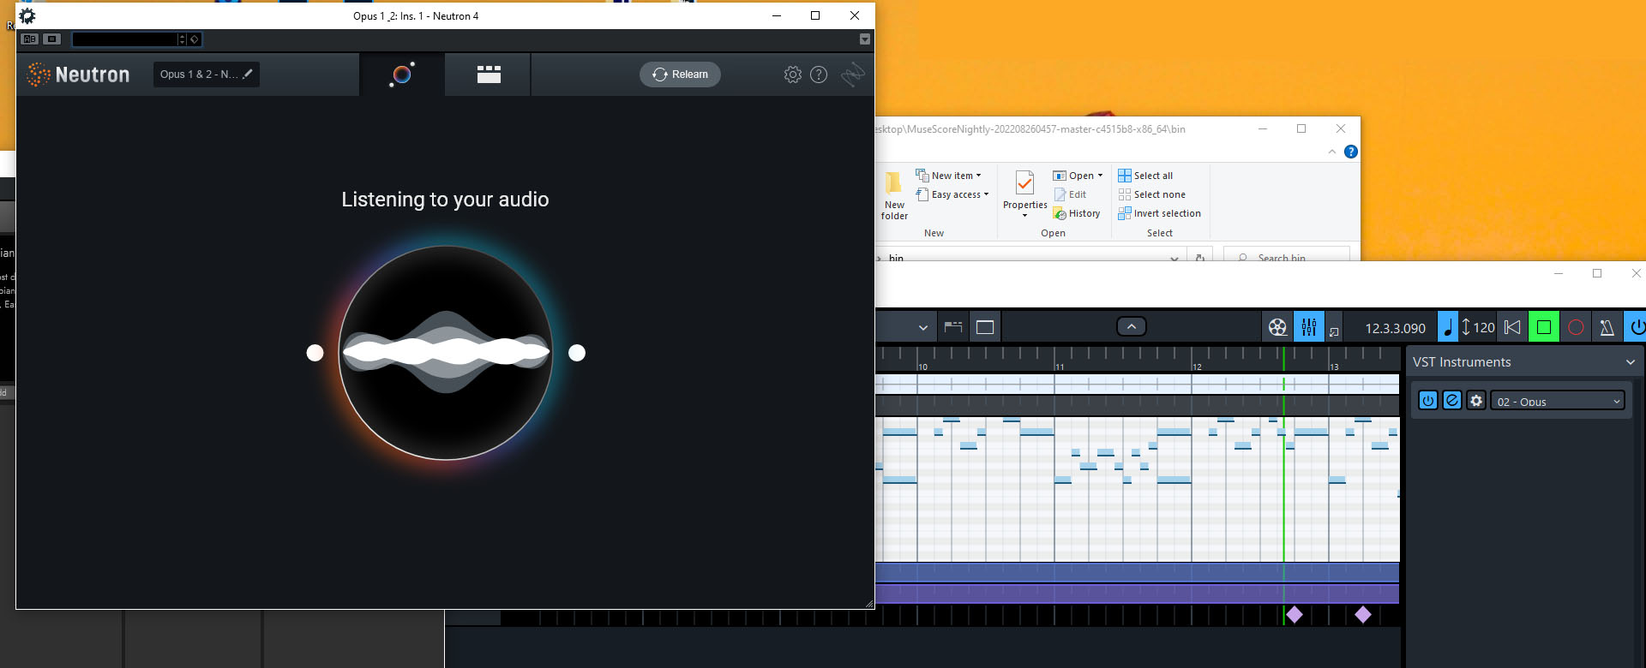Click the track layout icon in DAW toolbar
1646x668 pixels.
coord(953,327)
